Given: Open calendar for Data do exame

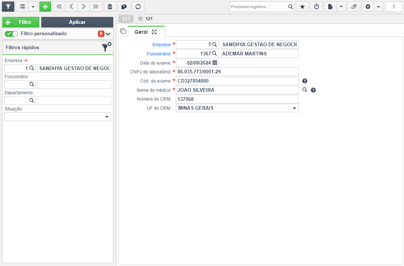Looking at the screenshot, I should click(215, 63).
